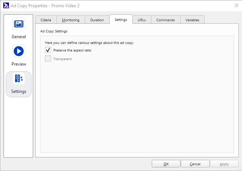
Task: Open the General section icon
Action: click(19, 24)
